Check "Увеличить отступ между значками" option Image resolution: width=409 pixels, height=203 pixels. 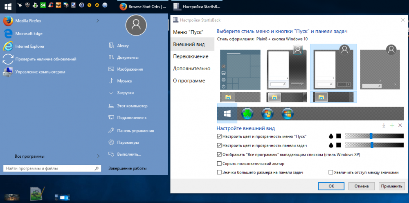point(331,173)
